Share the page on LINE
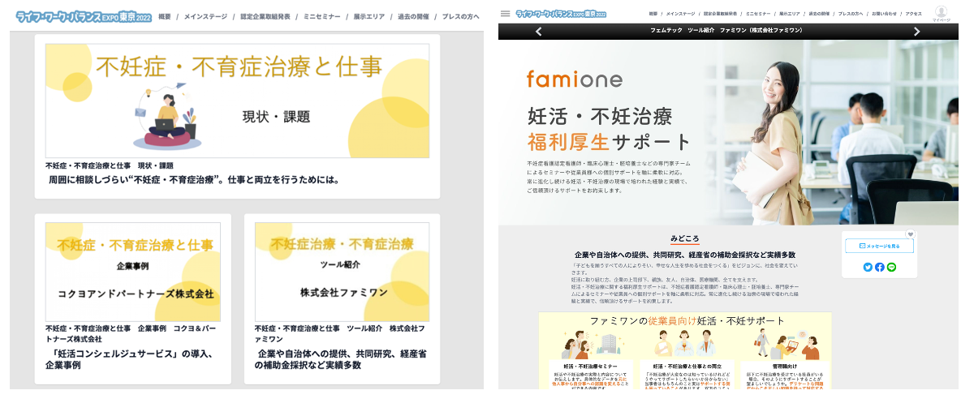Image resolution: width=974 pixels, height=399 pixels. pyautogui.click(x=891, y=267)
